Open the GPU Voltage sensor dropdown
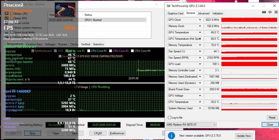The image size is (279, 140). (200, 95)
